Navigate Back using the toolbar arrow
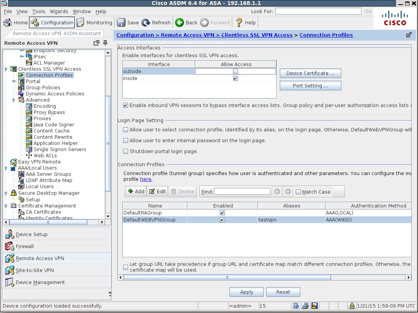 coord(186,22)
